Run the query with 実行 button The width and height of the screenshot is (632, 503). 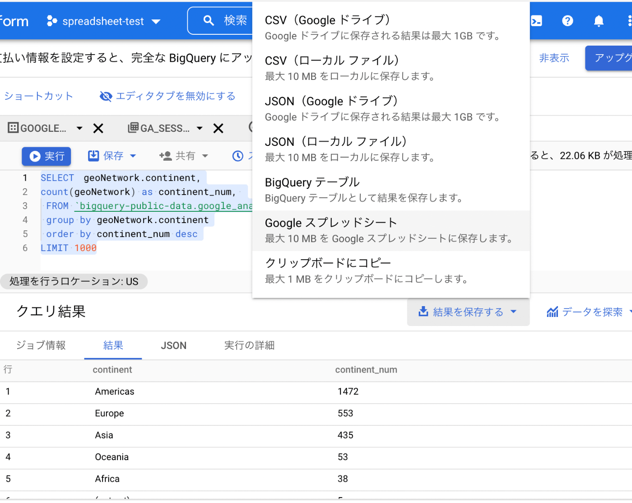[x=46, y=156]
